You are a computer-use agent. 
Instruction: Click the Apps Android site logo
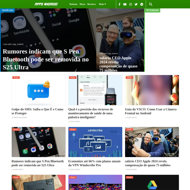pyautogui.click(x=46, y=4)
